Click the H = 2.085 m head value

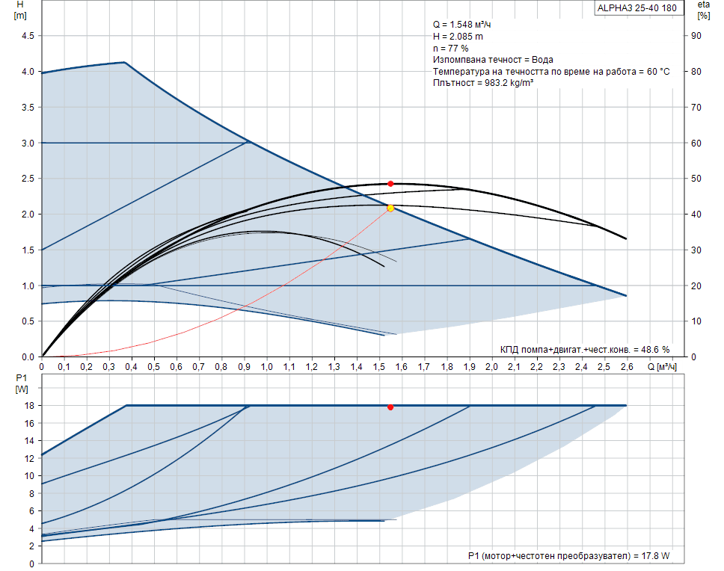coord(458,36)
